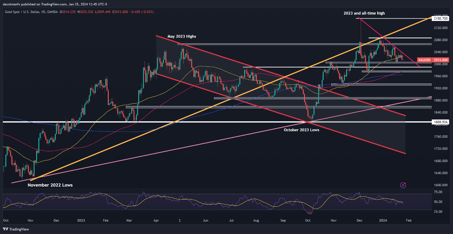Viewport: 453px width, 234px height.
Task: Click the 50.00 RSI scale value
Action: 438,201
